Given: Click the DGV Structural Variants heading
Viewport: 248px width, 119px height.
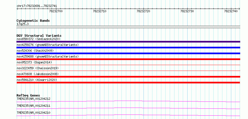Looking at the screenshot, I should pyautogui.click(x=39, y=36).
